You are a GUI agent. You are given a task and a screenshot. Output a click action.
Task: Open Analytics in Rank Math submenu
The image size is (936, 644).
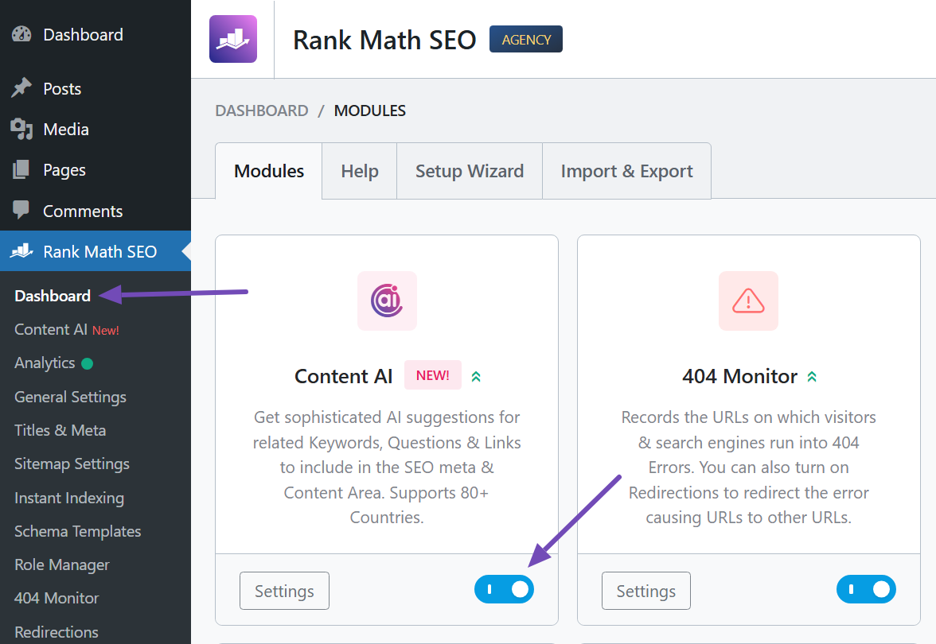coord(45,363)
